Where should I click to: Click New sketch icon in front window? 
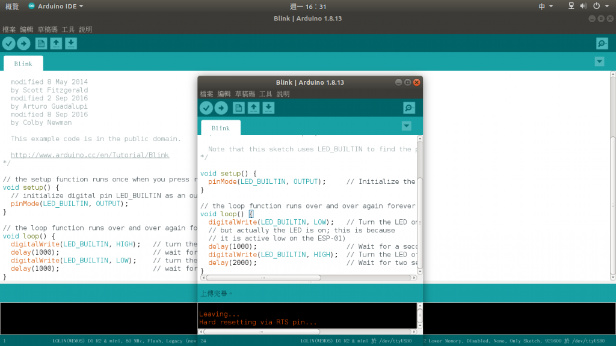pos(238,108)
